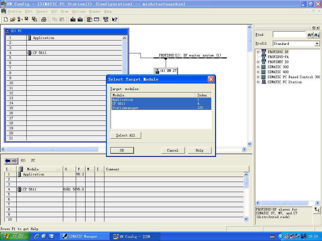Screen dimensions: 322x241
Task: Click the Upload from Module icon
Action: pyautogui.click(x=80, y=19)
